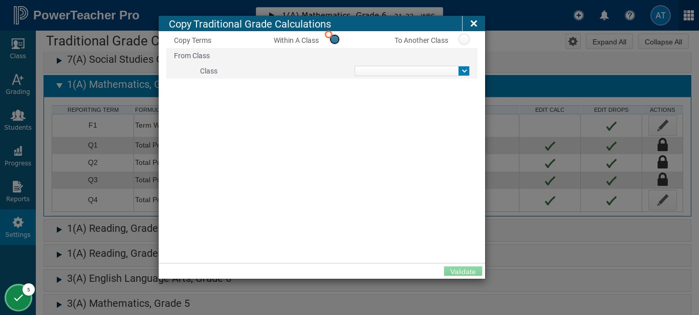Open the Grading sidebar section
Viewport: 699px width, 315px height.
[18, 84]
